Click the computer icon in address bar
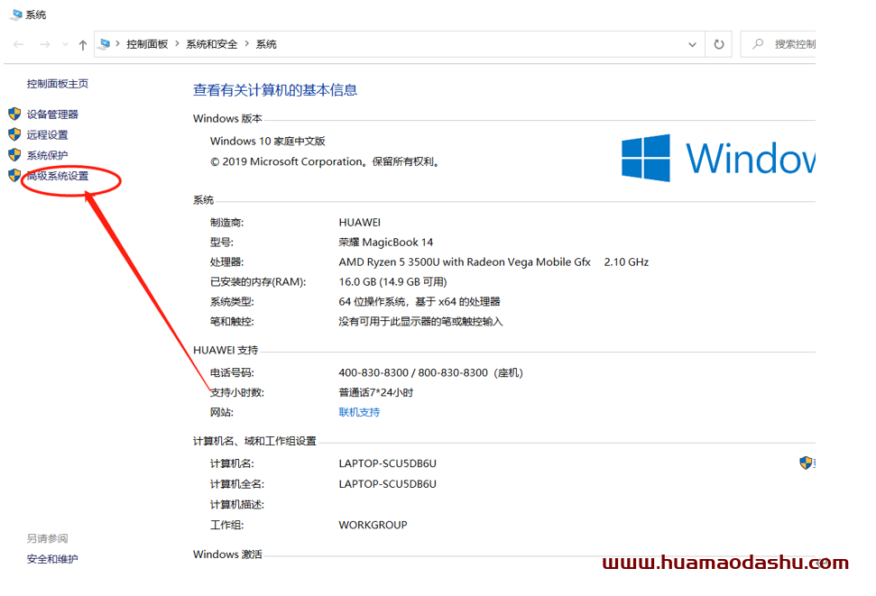The image size is (876, 596). click(105, 43)
